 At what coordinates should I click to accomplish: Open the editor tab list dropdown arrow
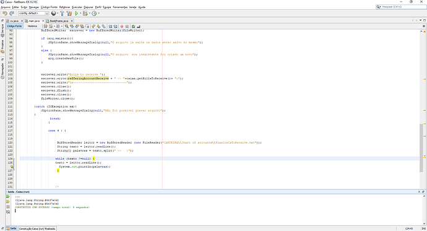pyautogui.click(x=421, y=20)
